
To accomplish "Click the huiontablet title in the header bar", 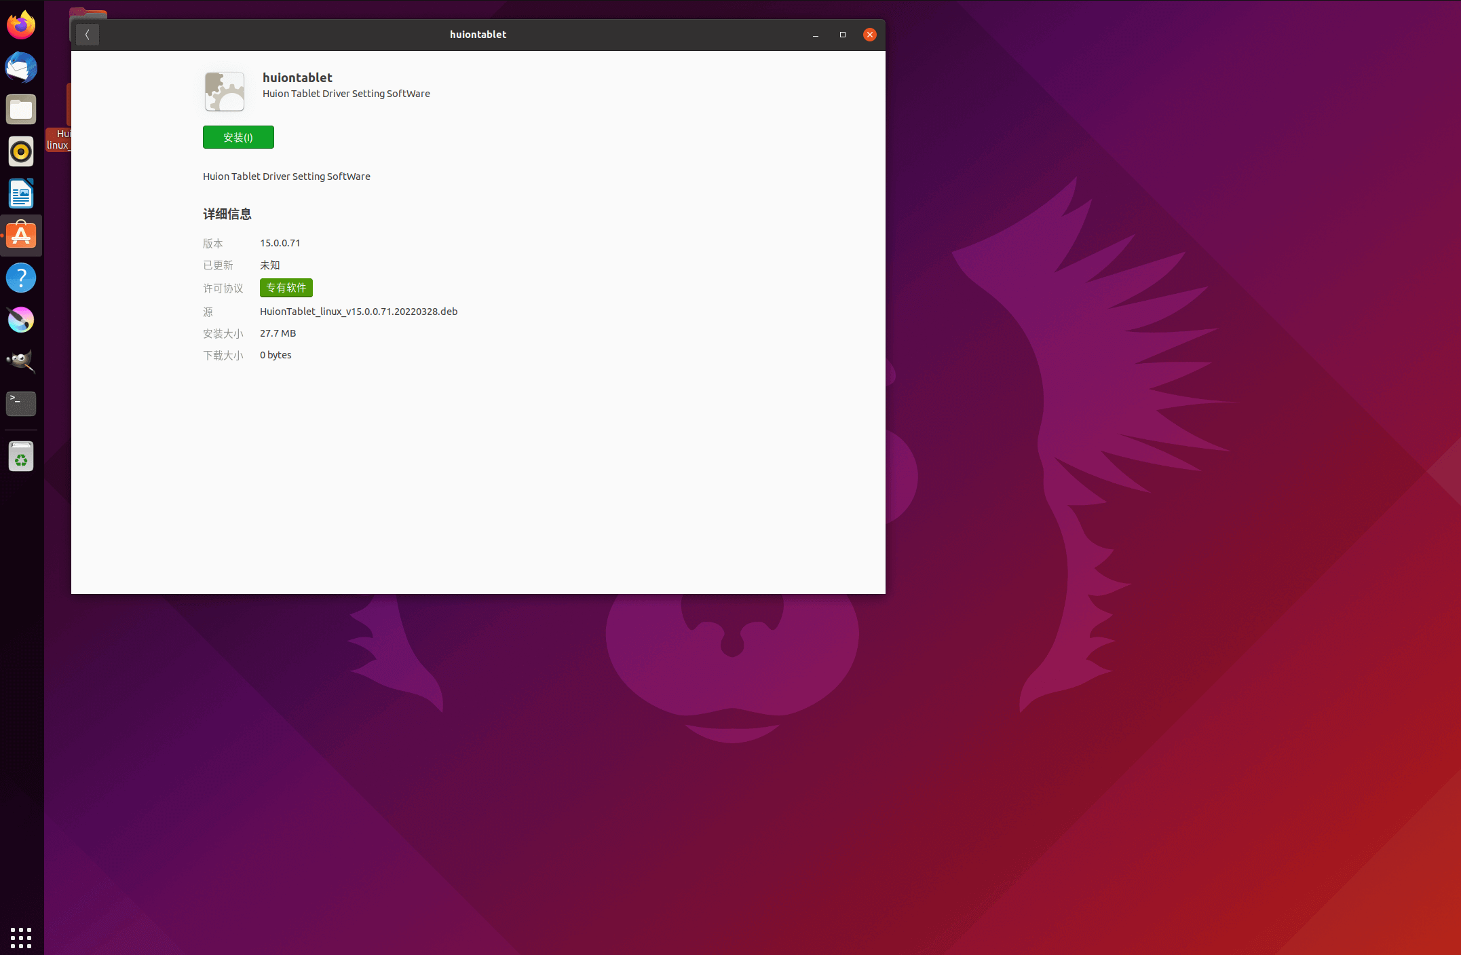I will point(478,35).
